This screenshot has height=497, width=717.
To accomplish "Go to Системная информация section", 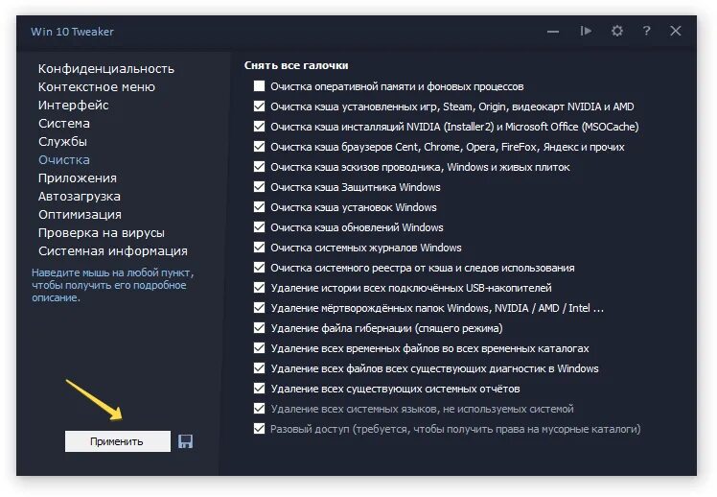I will (x=112, y=250).
